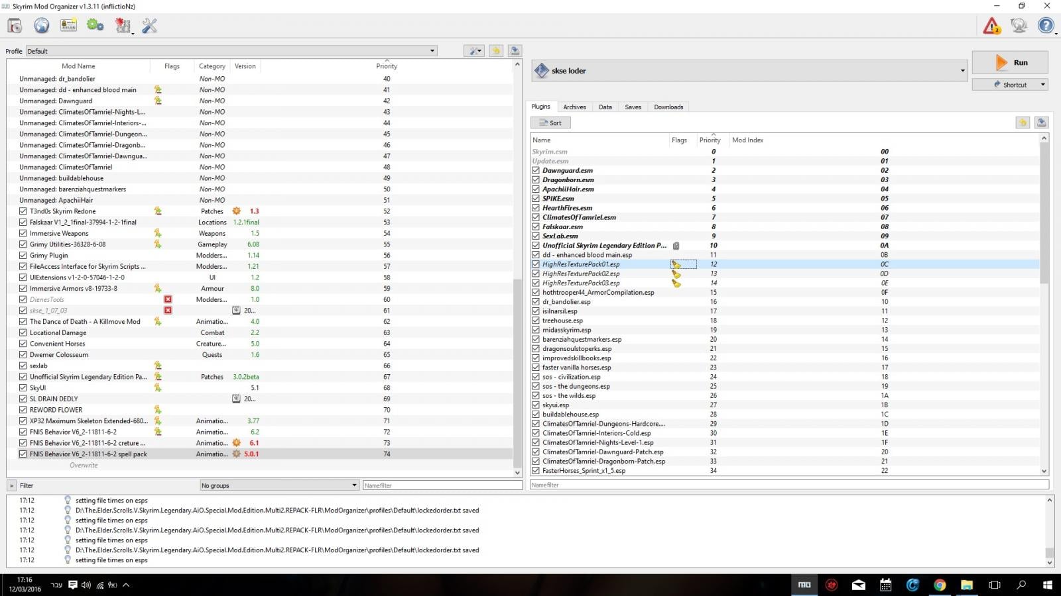Switch to the Downloads tab
The image size is (1061, 596).
[668, 107]
